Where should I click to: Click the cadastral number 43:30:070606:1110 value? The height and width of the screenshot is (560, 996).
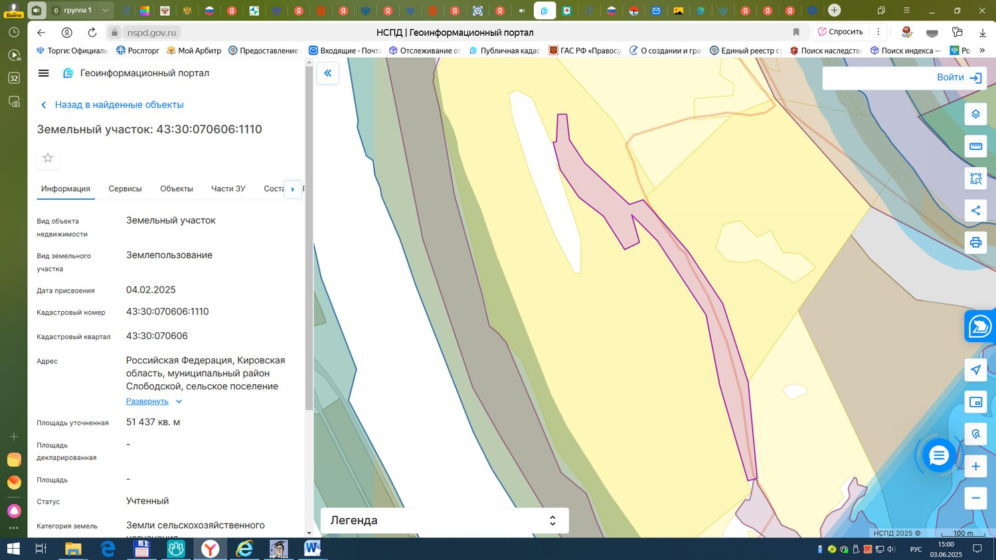click(167, 312)
